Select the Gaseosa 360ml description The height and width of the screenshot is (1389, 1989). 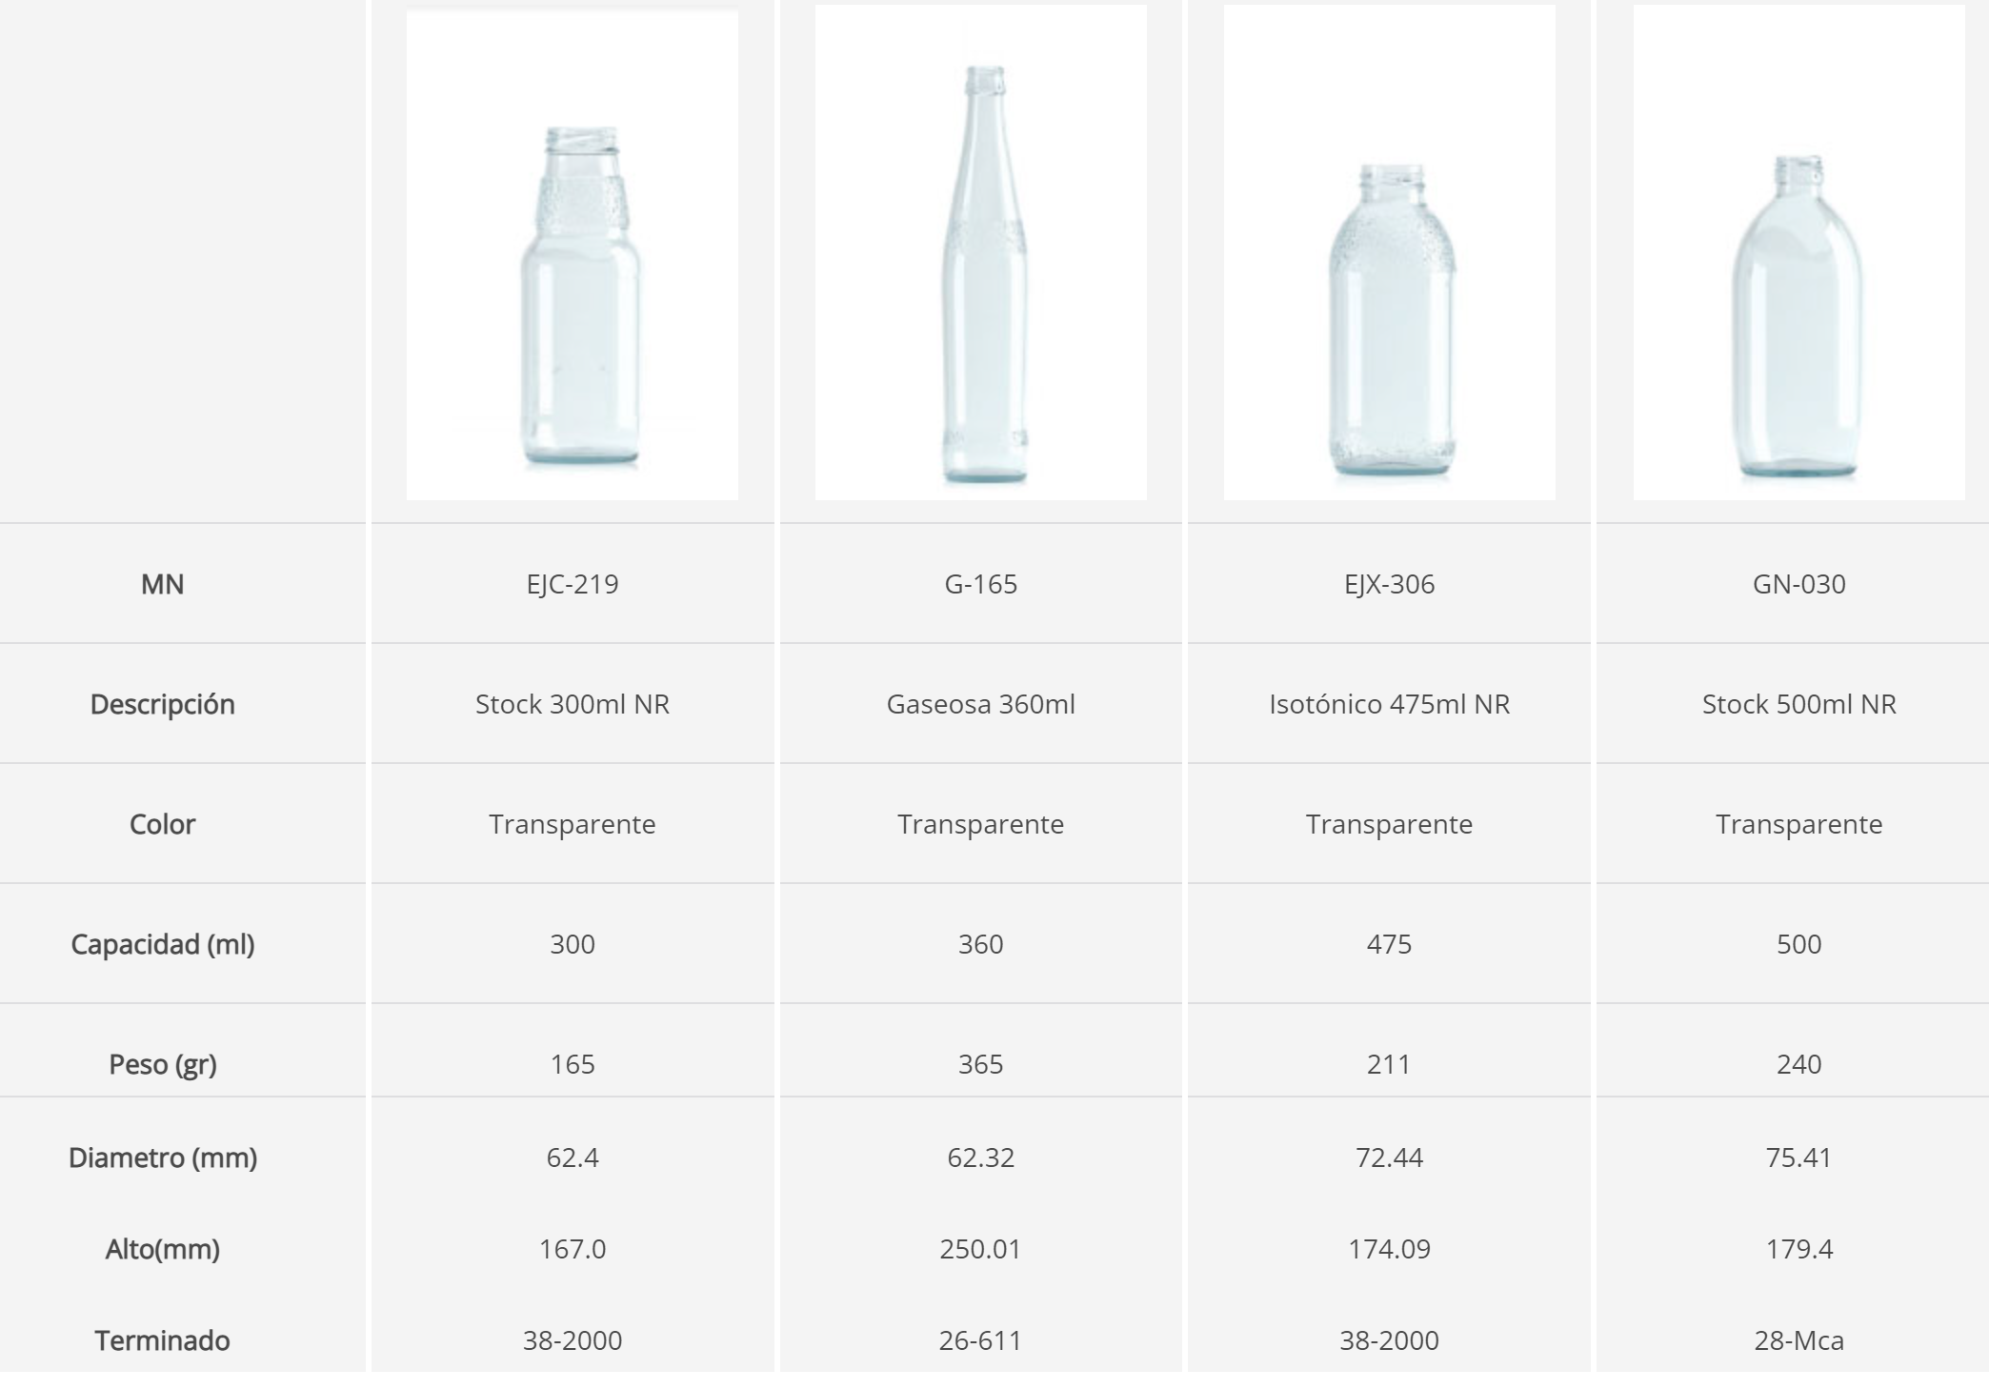980,704
